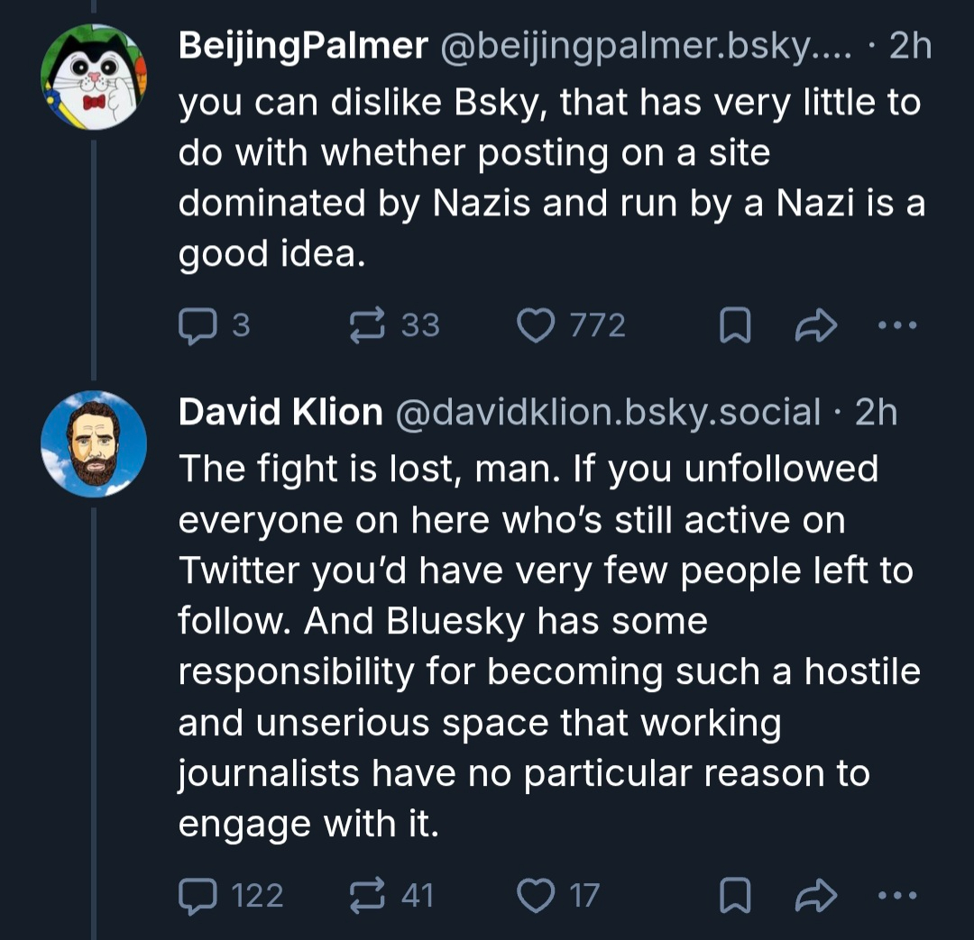The height and width of the screenshot is (940, 974).
Task: Repost BeijingPalmer's post
Action: click(367, 325)
